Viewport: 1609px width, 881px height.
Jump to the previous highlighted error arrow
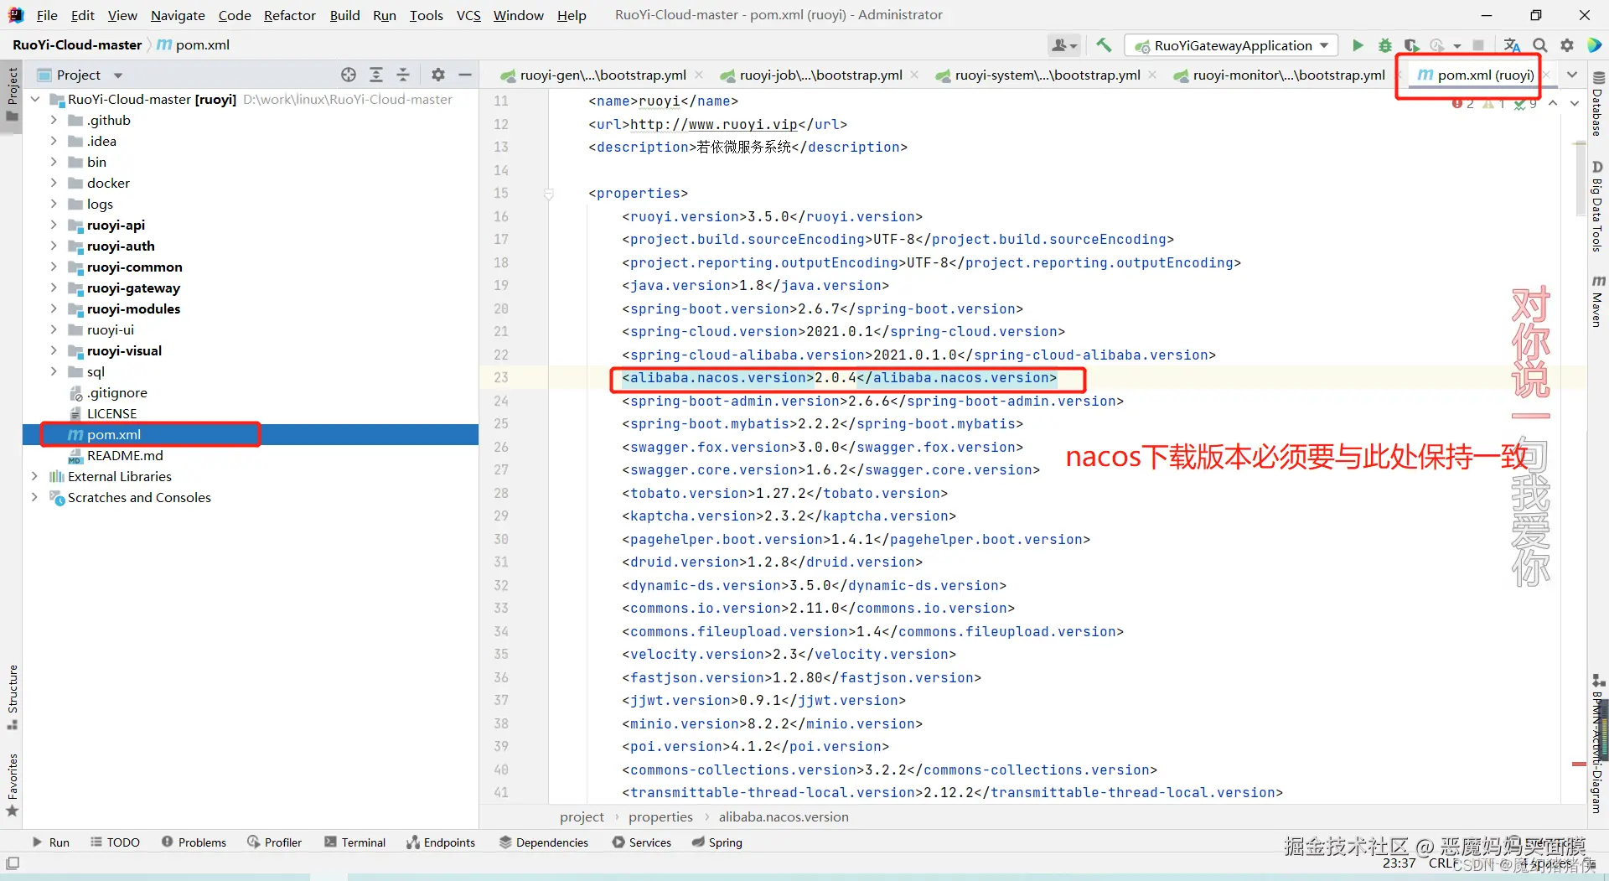pos(1553,103)
